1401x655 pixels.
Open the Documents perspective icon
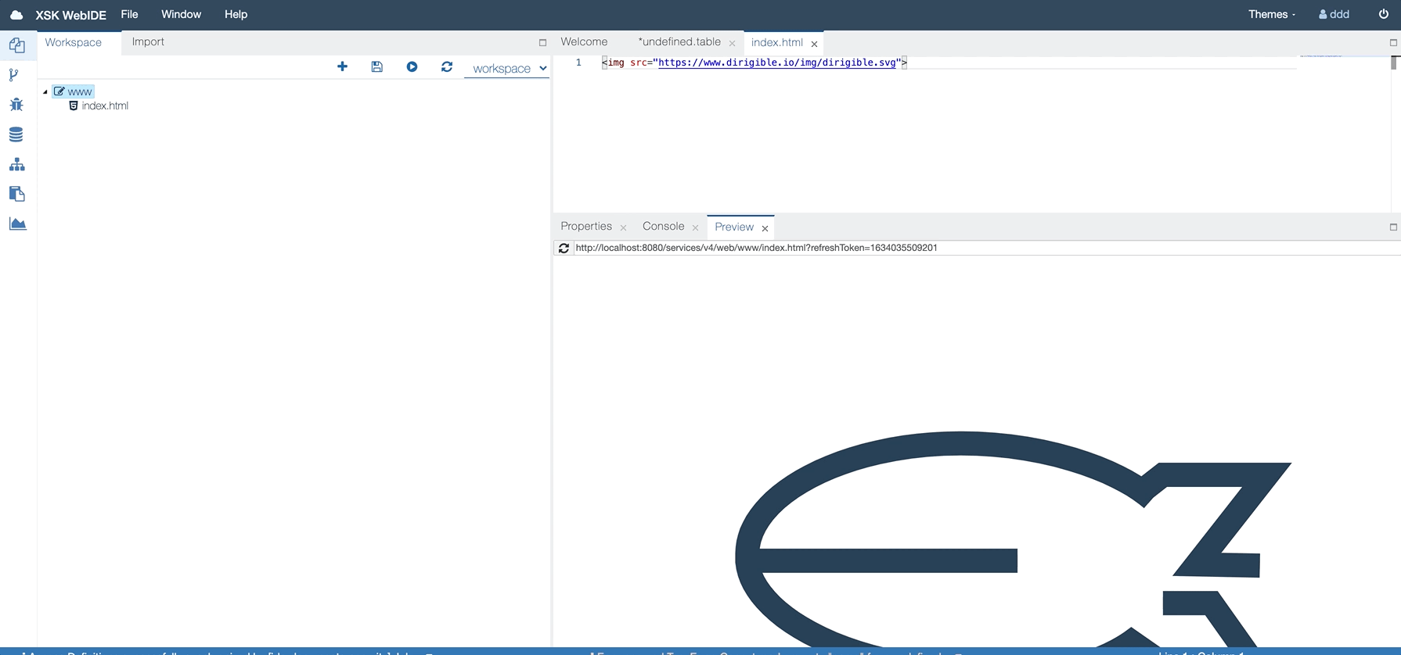click(16, 194)
